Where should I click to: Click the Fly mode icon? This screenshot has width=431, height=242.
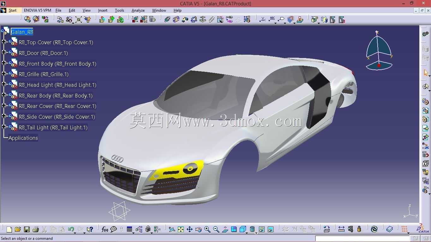coord(172,229)
